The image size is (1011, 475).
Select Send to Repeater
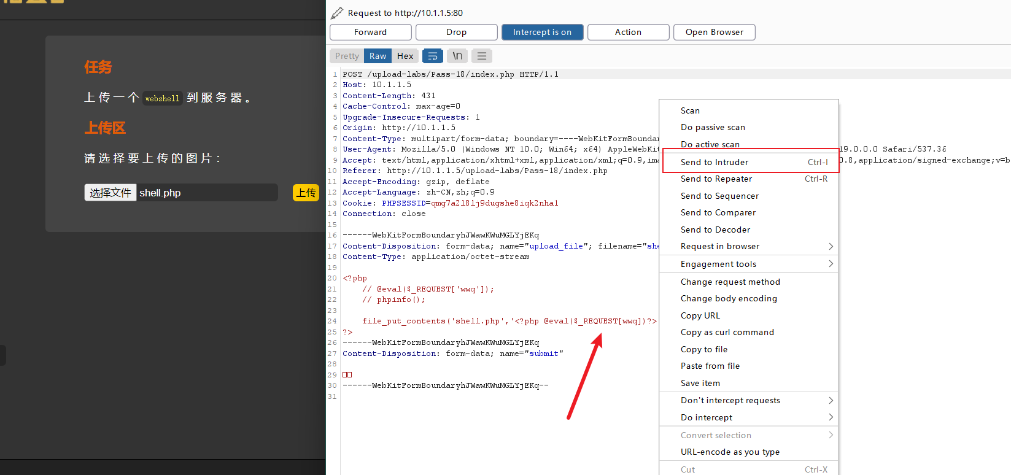tap(749, 179)
